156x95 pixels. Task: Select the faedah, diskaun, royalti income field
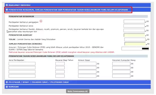tap(134, 30)
